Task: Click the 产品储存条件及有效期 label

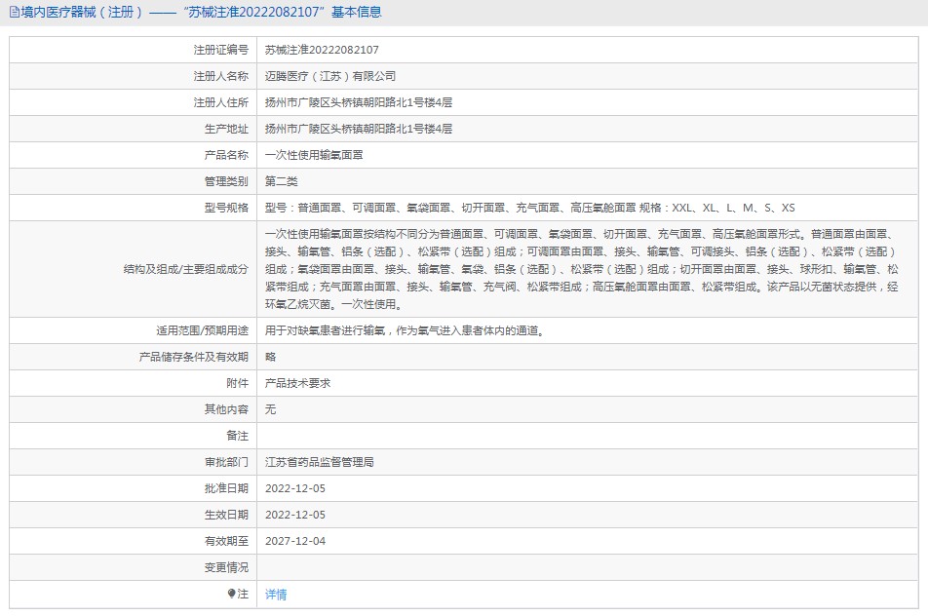Action: click(194, 357)
